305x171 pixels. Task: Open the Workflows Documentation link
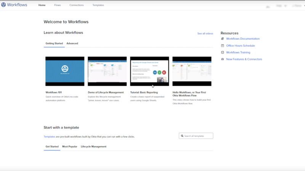[242, 39]
